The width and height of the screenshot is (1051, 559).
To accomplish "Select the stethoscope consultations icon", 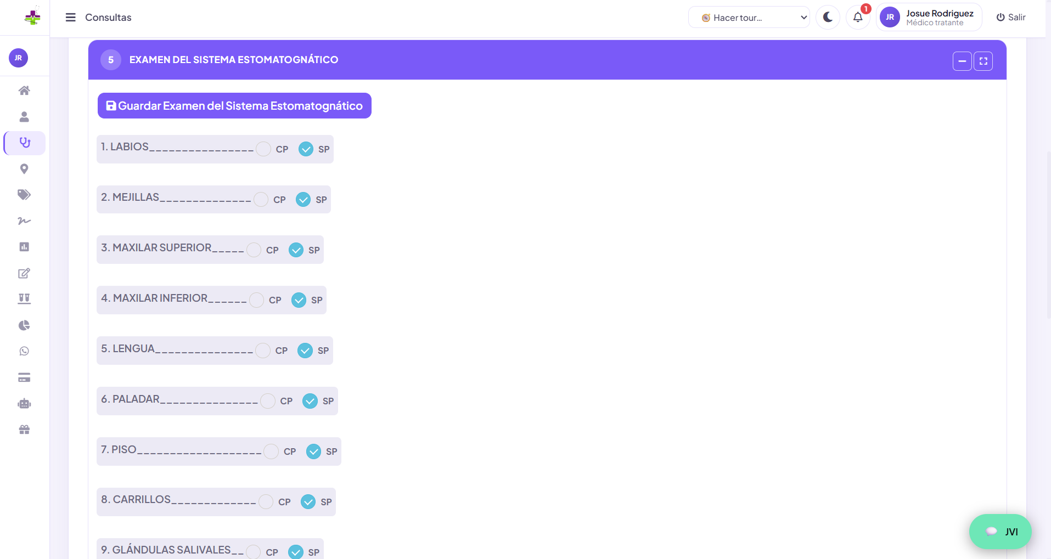I will click(x=25, y=143).
